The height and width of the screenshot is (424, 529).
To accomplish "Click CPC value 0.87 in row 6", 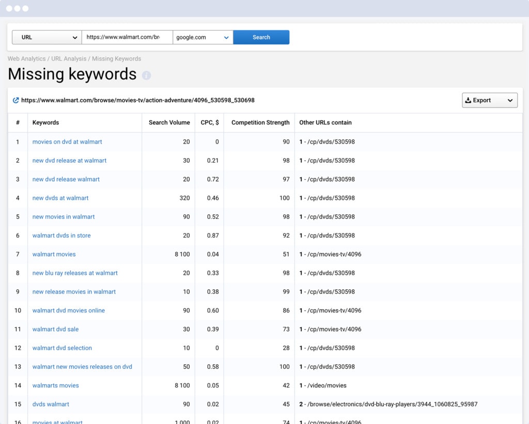I will point(213,235).
